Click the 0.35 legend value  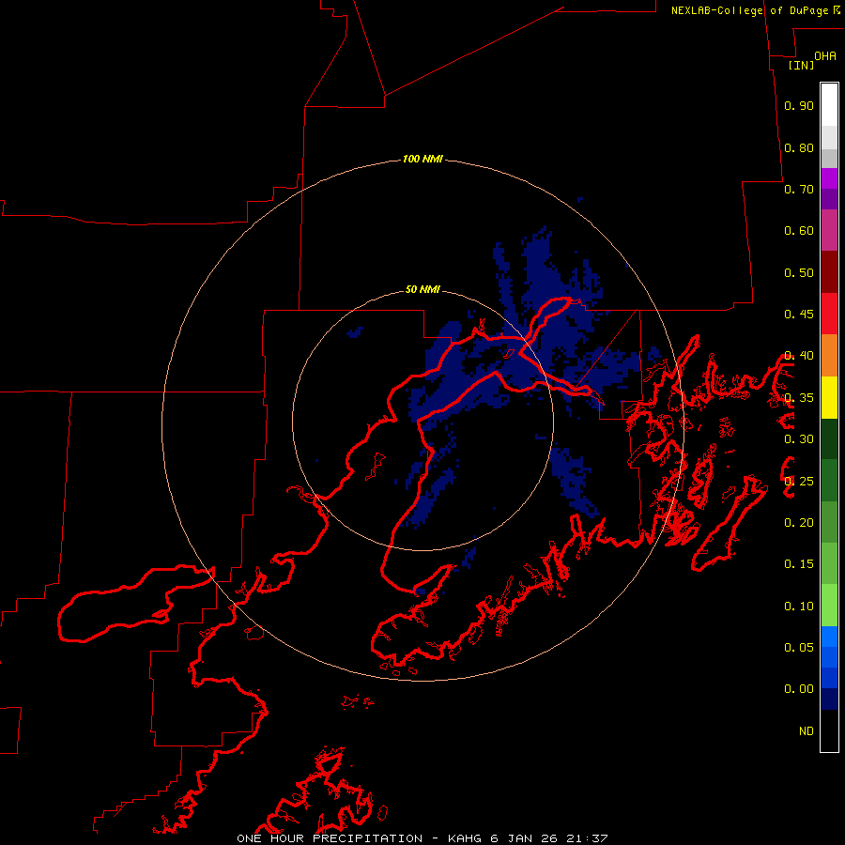click(799, 398)
